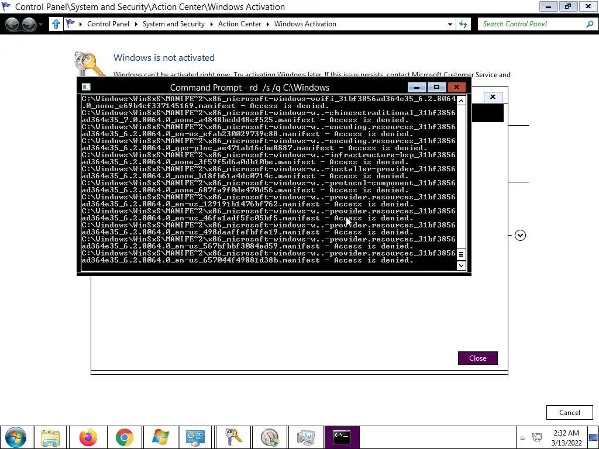Image resolution: width=599 pixels, height=449 pixels.
Task: Close the Command Prompt window
Action: (456, 87)
